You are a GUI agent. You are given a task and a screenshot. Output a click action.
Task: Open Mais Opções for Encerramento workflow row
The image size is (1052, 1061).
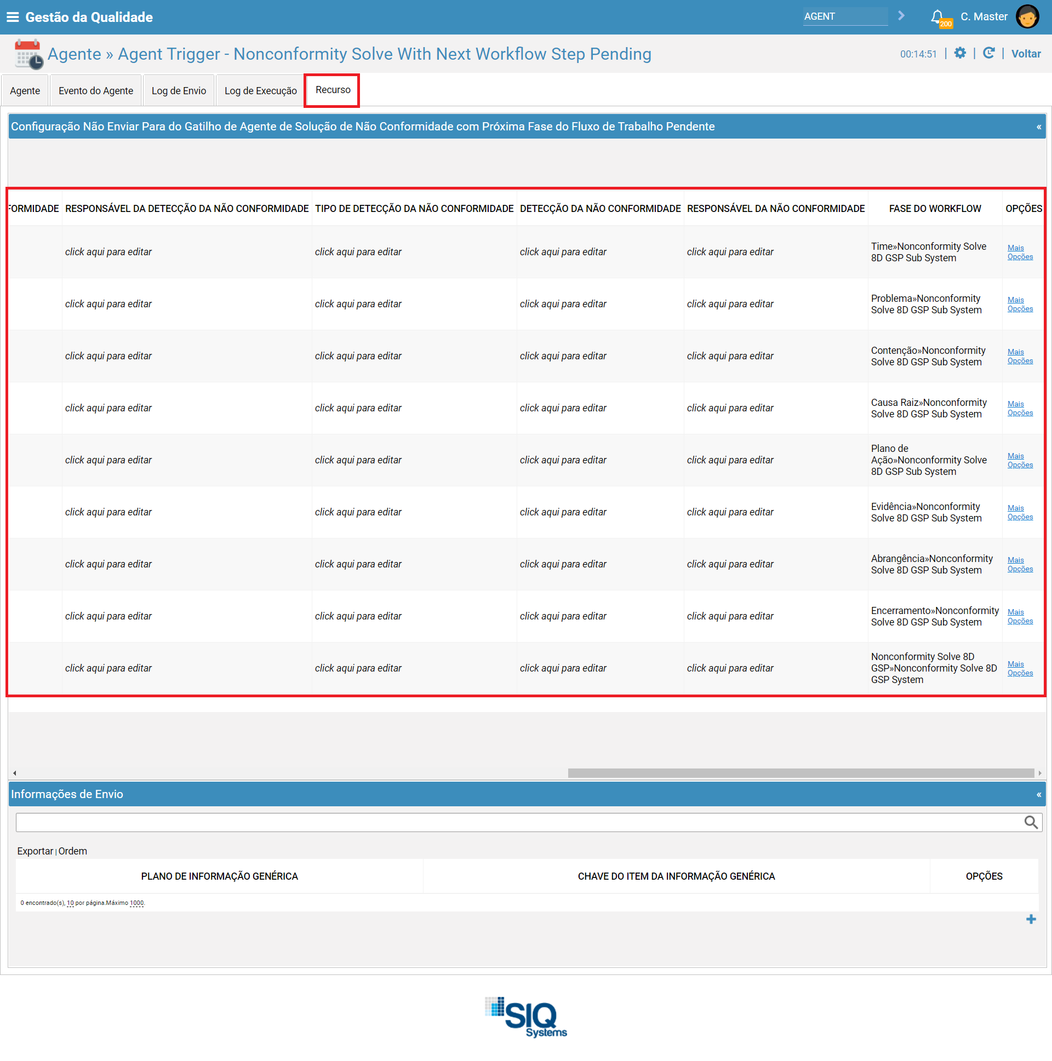[x=1020, y=616]
